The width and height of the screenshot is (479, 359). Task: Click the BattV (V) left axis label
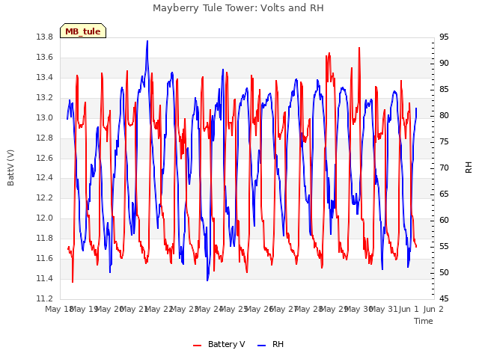point(10,168)
